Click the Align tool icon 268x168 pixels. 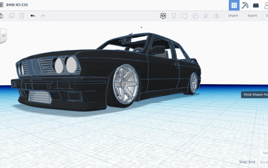(206, 16)
